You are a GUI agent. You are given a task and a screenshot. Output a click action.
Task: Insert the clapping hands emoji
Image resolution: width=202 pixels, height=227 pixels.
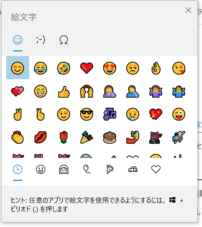18,137
